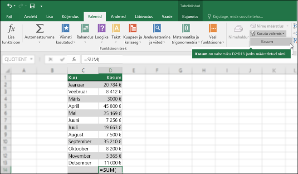
Task: Click the Undo arrow icon
Action: click(10, 6)
